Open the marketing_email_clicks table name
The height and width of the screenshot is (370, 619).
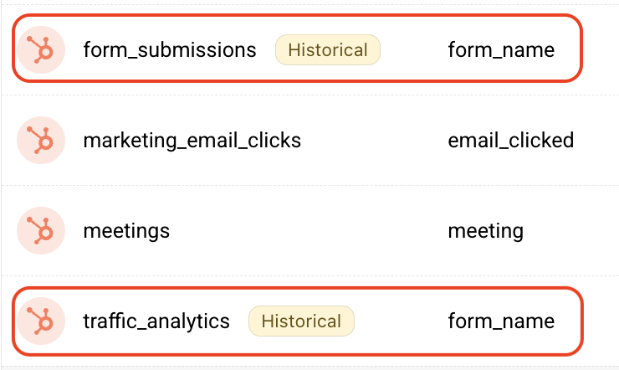pyautogui.click(x=192, y=141)
